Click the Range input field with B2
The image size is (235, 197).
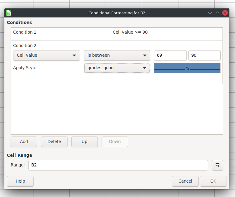click(x=118, y=165)
